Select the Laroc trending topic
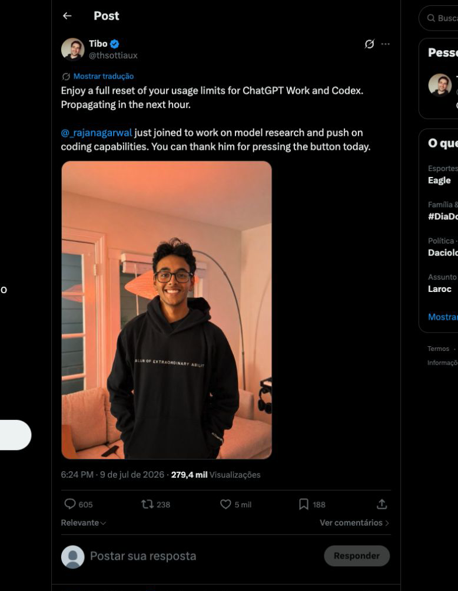This screenshot has width=458, height=591. tap(440, 288)
